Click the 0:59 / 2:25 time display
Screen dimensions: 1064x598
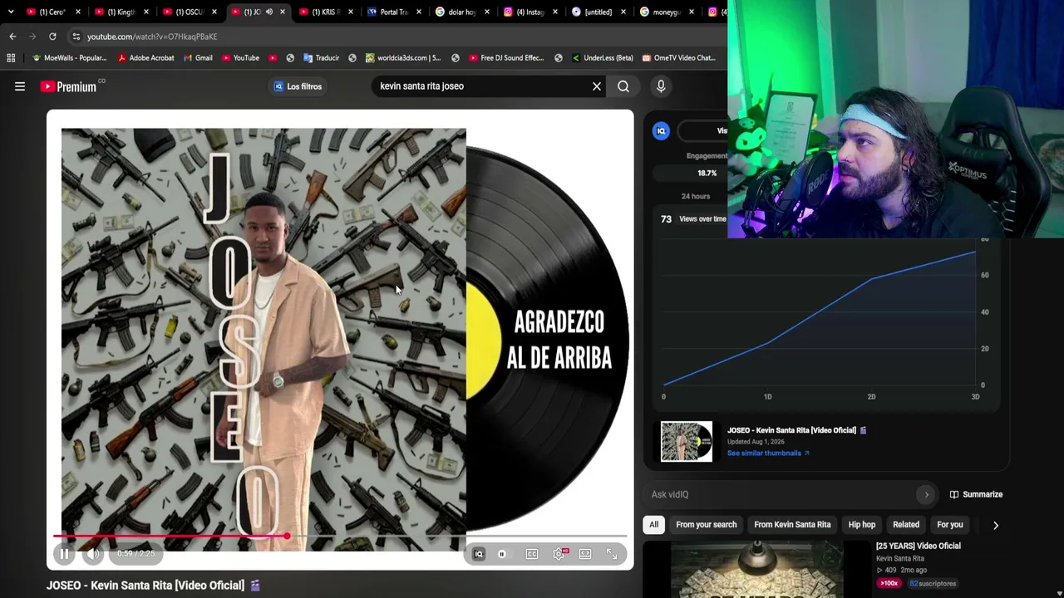pyautogui.click(x=136, y=554)
